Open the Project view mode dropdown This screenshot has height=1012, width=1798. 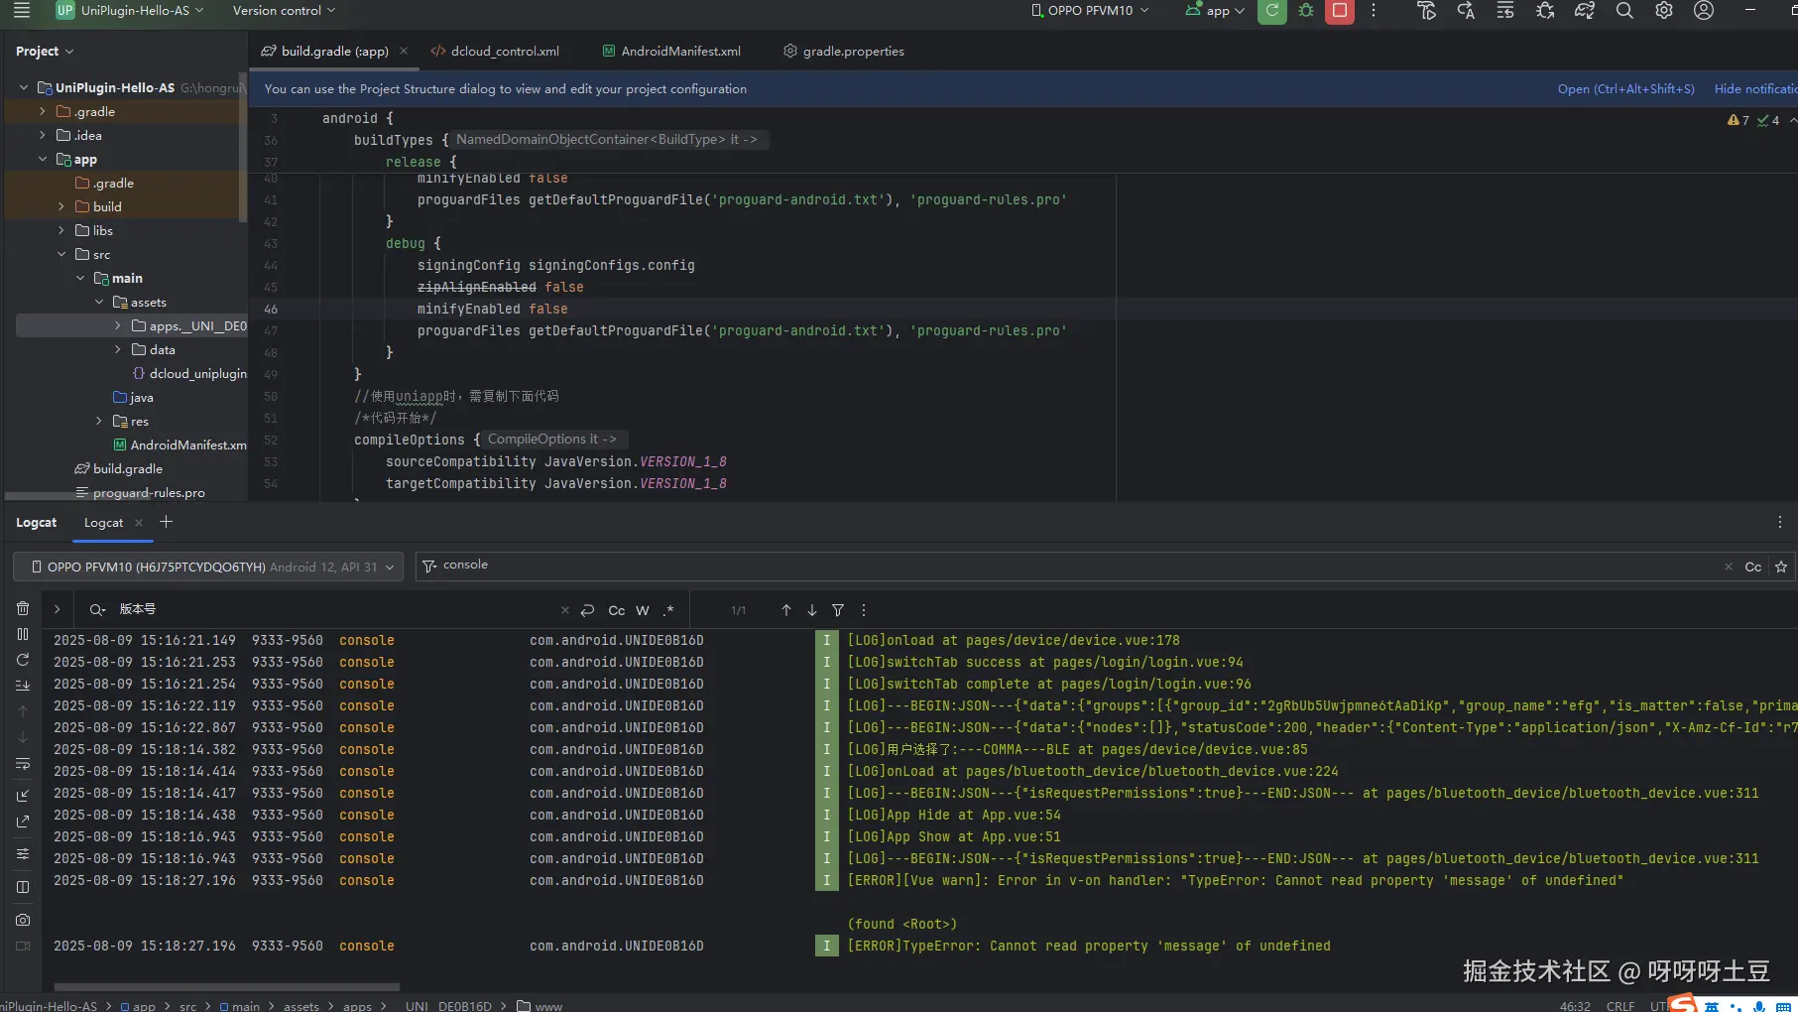pyautogui.click(x=45, y=51)
